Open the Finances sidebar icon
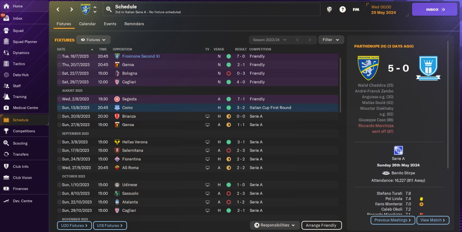 tap(6, 188)
